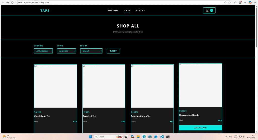The image size is (258, 140).
Task: Open the Contact nav link
Action: point(141,11)
